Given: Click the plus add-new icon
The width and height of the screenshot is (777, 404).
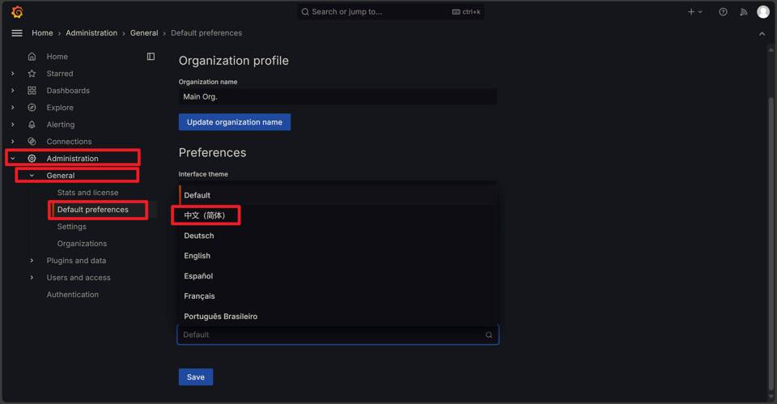Looking at the screenshot, I should point(691,12).
